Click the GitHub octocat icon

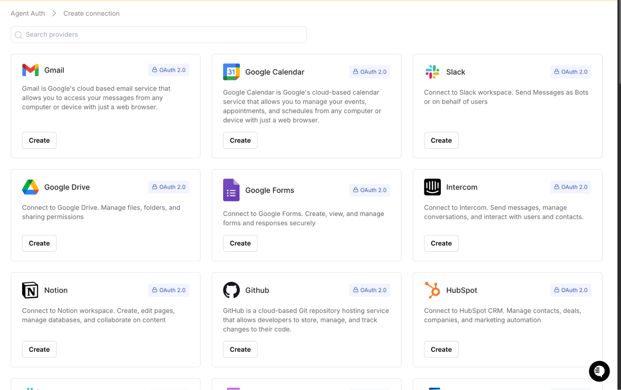click(231, 290)
